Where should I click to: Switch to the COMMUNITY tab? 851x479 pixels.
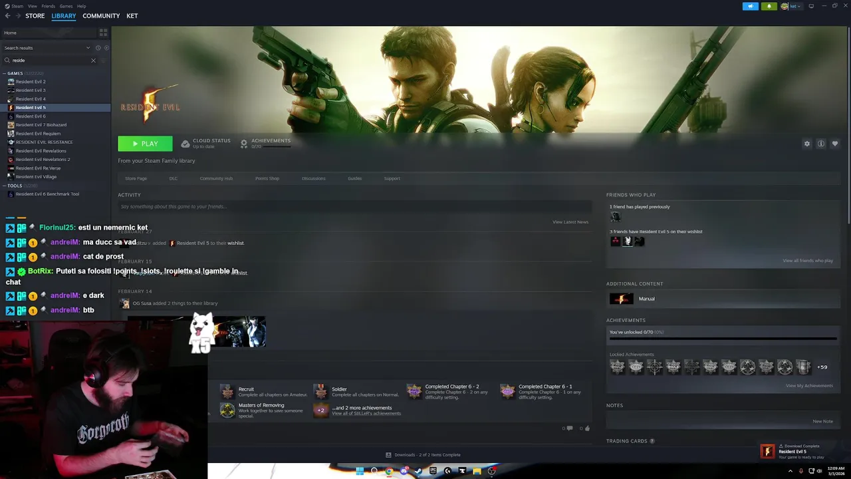tap(101, 16)
